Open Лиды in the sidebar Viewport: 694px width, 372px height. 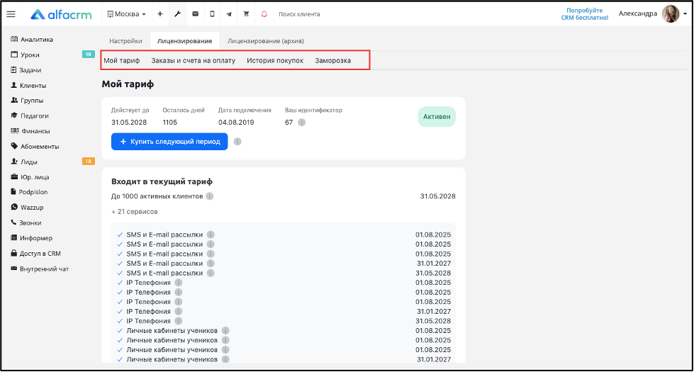(24, 162)
